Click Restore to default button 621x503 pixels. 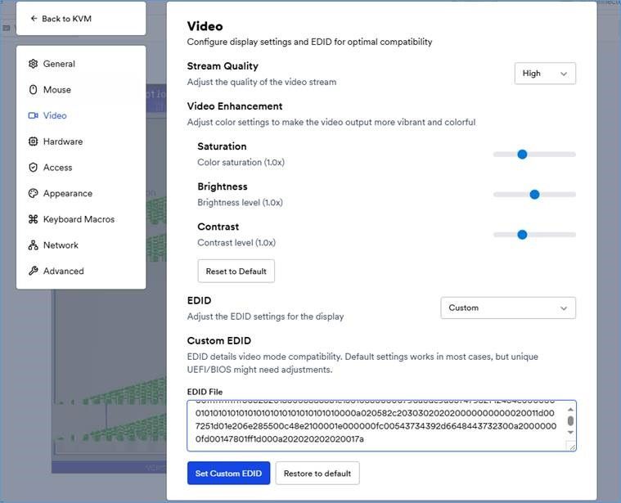[317, 473]
